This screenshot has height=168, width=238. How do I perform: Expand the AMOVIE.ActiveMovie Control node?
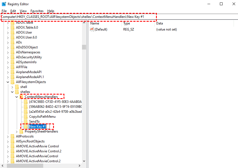(8, 146)
